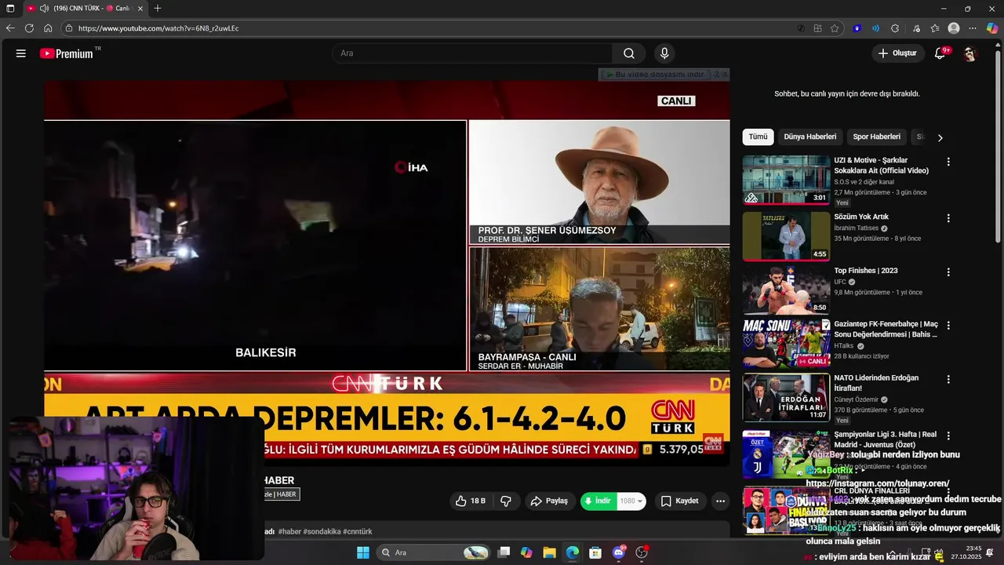Select the Tümü filter chip
The image size is (1004, 565).
tap(758, 137)
